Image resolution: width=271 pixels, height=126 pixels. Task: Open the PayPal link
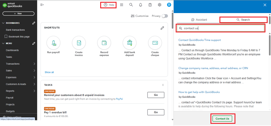[x=119, y=99]
